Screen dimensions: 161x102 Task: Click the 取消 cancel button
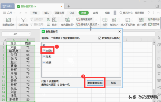point(113,83)
